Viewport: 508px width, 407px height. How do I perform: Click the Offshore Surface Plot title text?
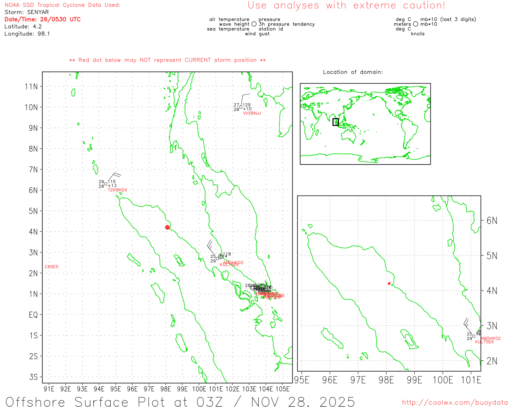point(180,401)
